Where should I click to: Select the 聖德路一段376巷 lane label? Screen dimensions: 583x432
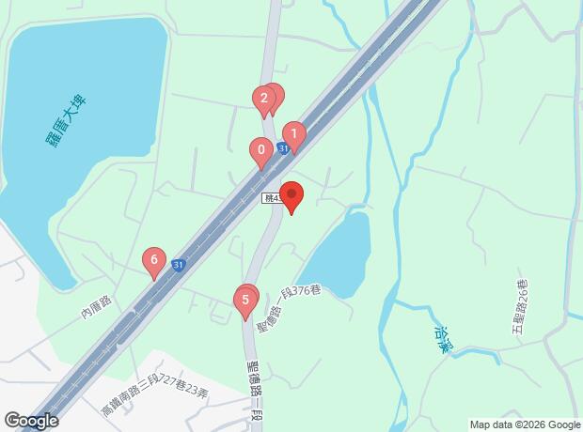click(288, 308)
